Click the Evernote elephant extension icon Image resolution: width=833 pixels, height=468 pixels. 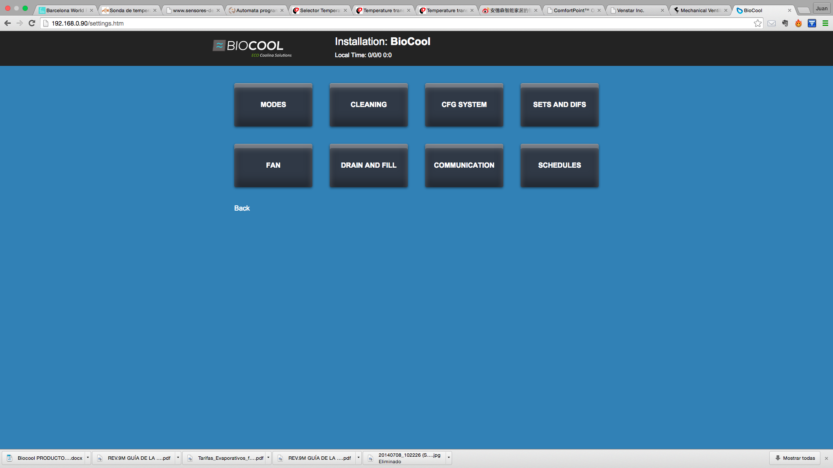(x=785, y=23)
